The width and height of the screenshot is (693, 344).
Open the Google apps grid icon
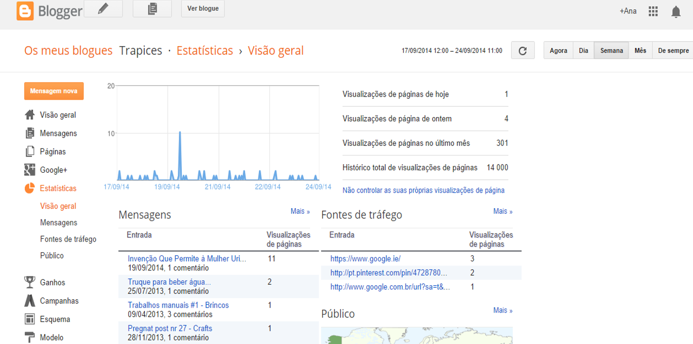pos(653,11)
